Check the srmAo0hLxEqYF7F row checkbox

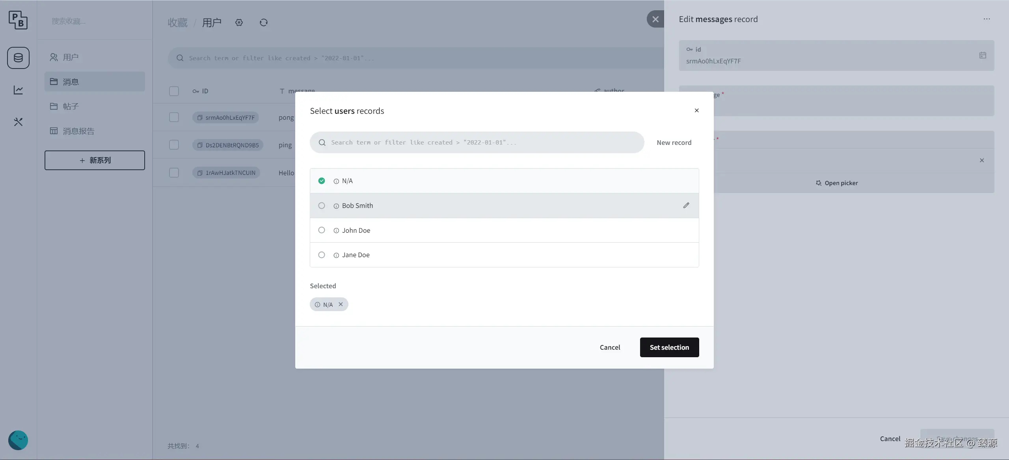click(x=174, y=117)
